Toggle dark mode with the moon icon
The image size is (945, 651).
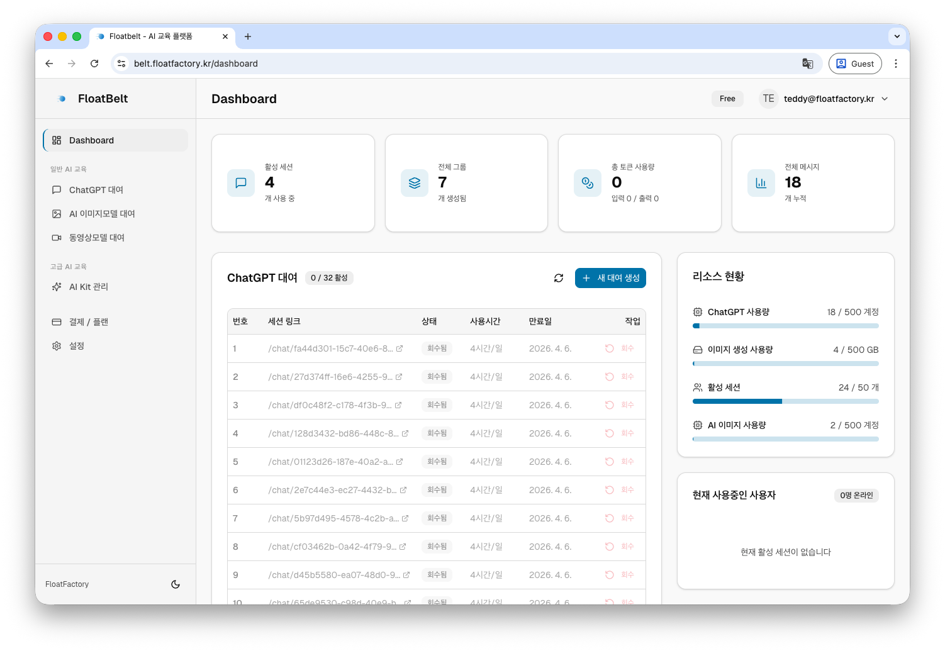pos(176,584)
